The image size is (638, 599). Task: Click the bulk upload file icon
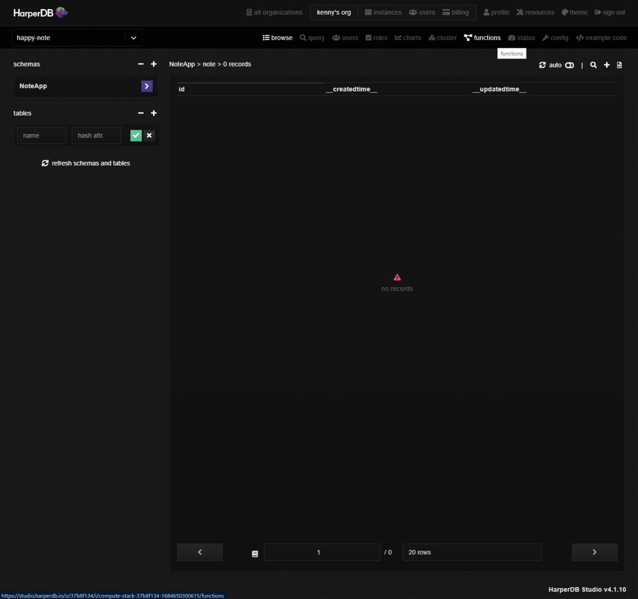tap(619, 65)
